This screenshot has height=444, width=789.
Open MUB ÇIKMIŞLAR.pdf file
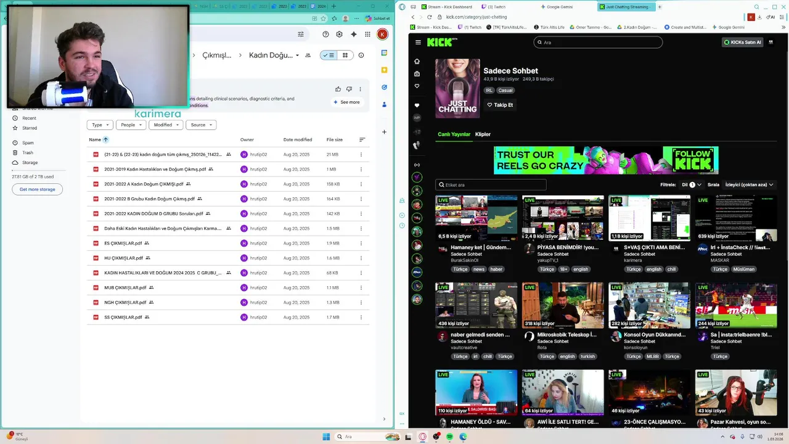[x=125, y=288]
